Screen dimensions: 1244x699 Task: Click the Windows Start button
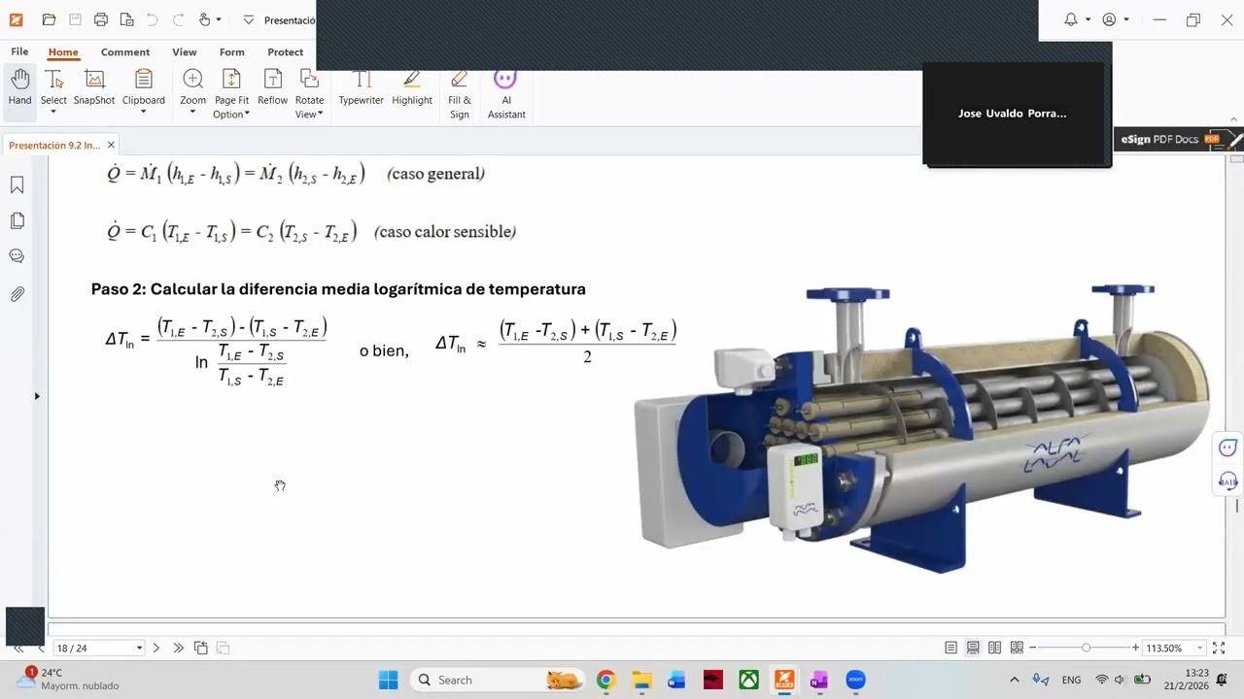(388, 680)
